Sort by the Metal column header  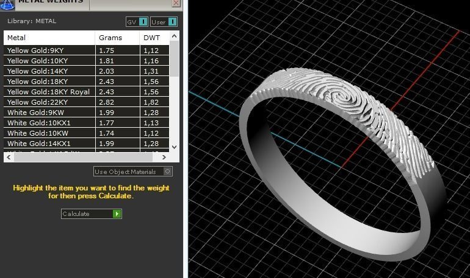(49, 38)
